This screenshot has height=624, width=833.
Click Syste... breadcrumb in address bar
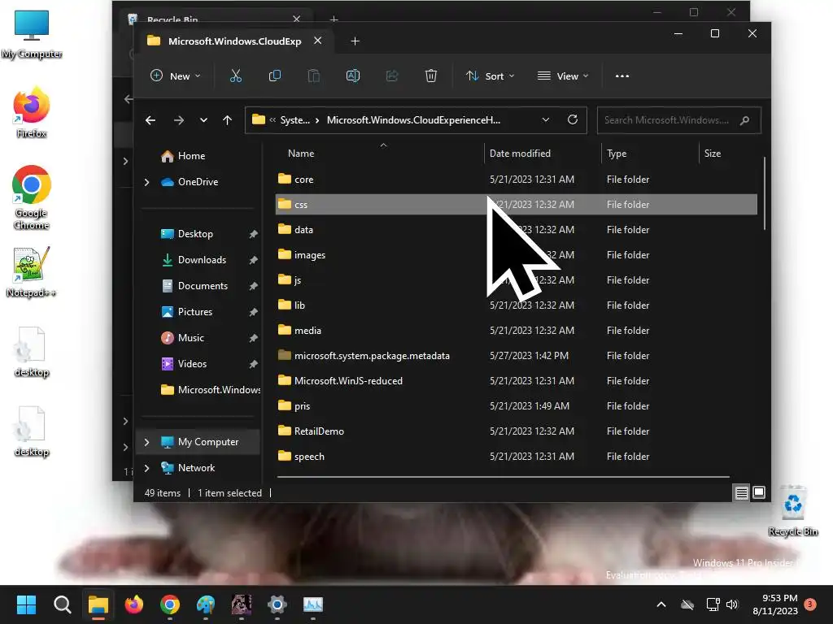[x=294, y=120]
